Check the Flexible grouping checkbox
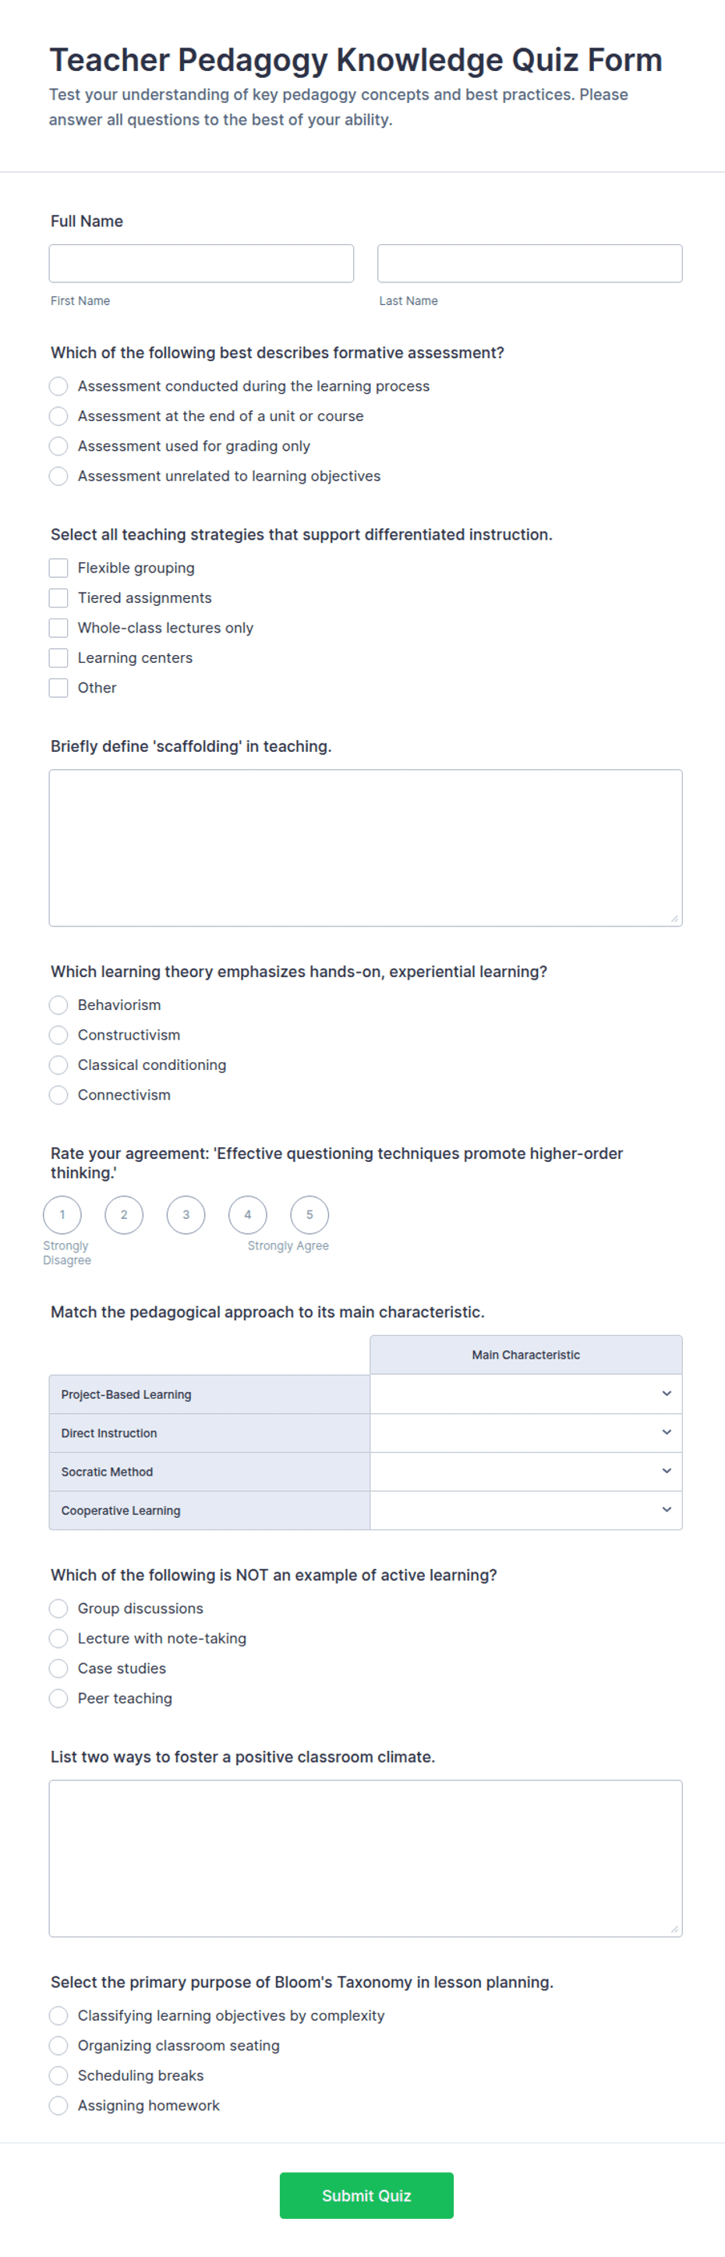This screenshot has width=725, height=2257. point(58,568)
